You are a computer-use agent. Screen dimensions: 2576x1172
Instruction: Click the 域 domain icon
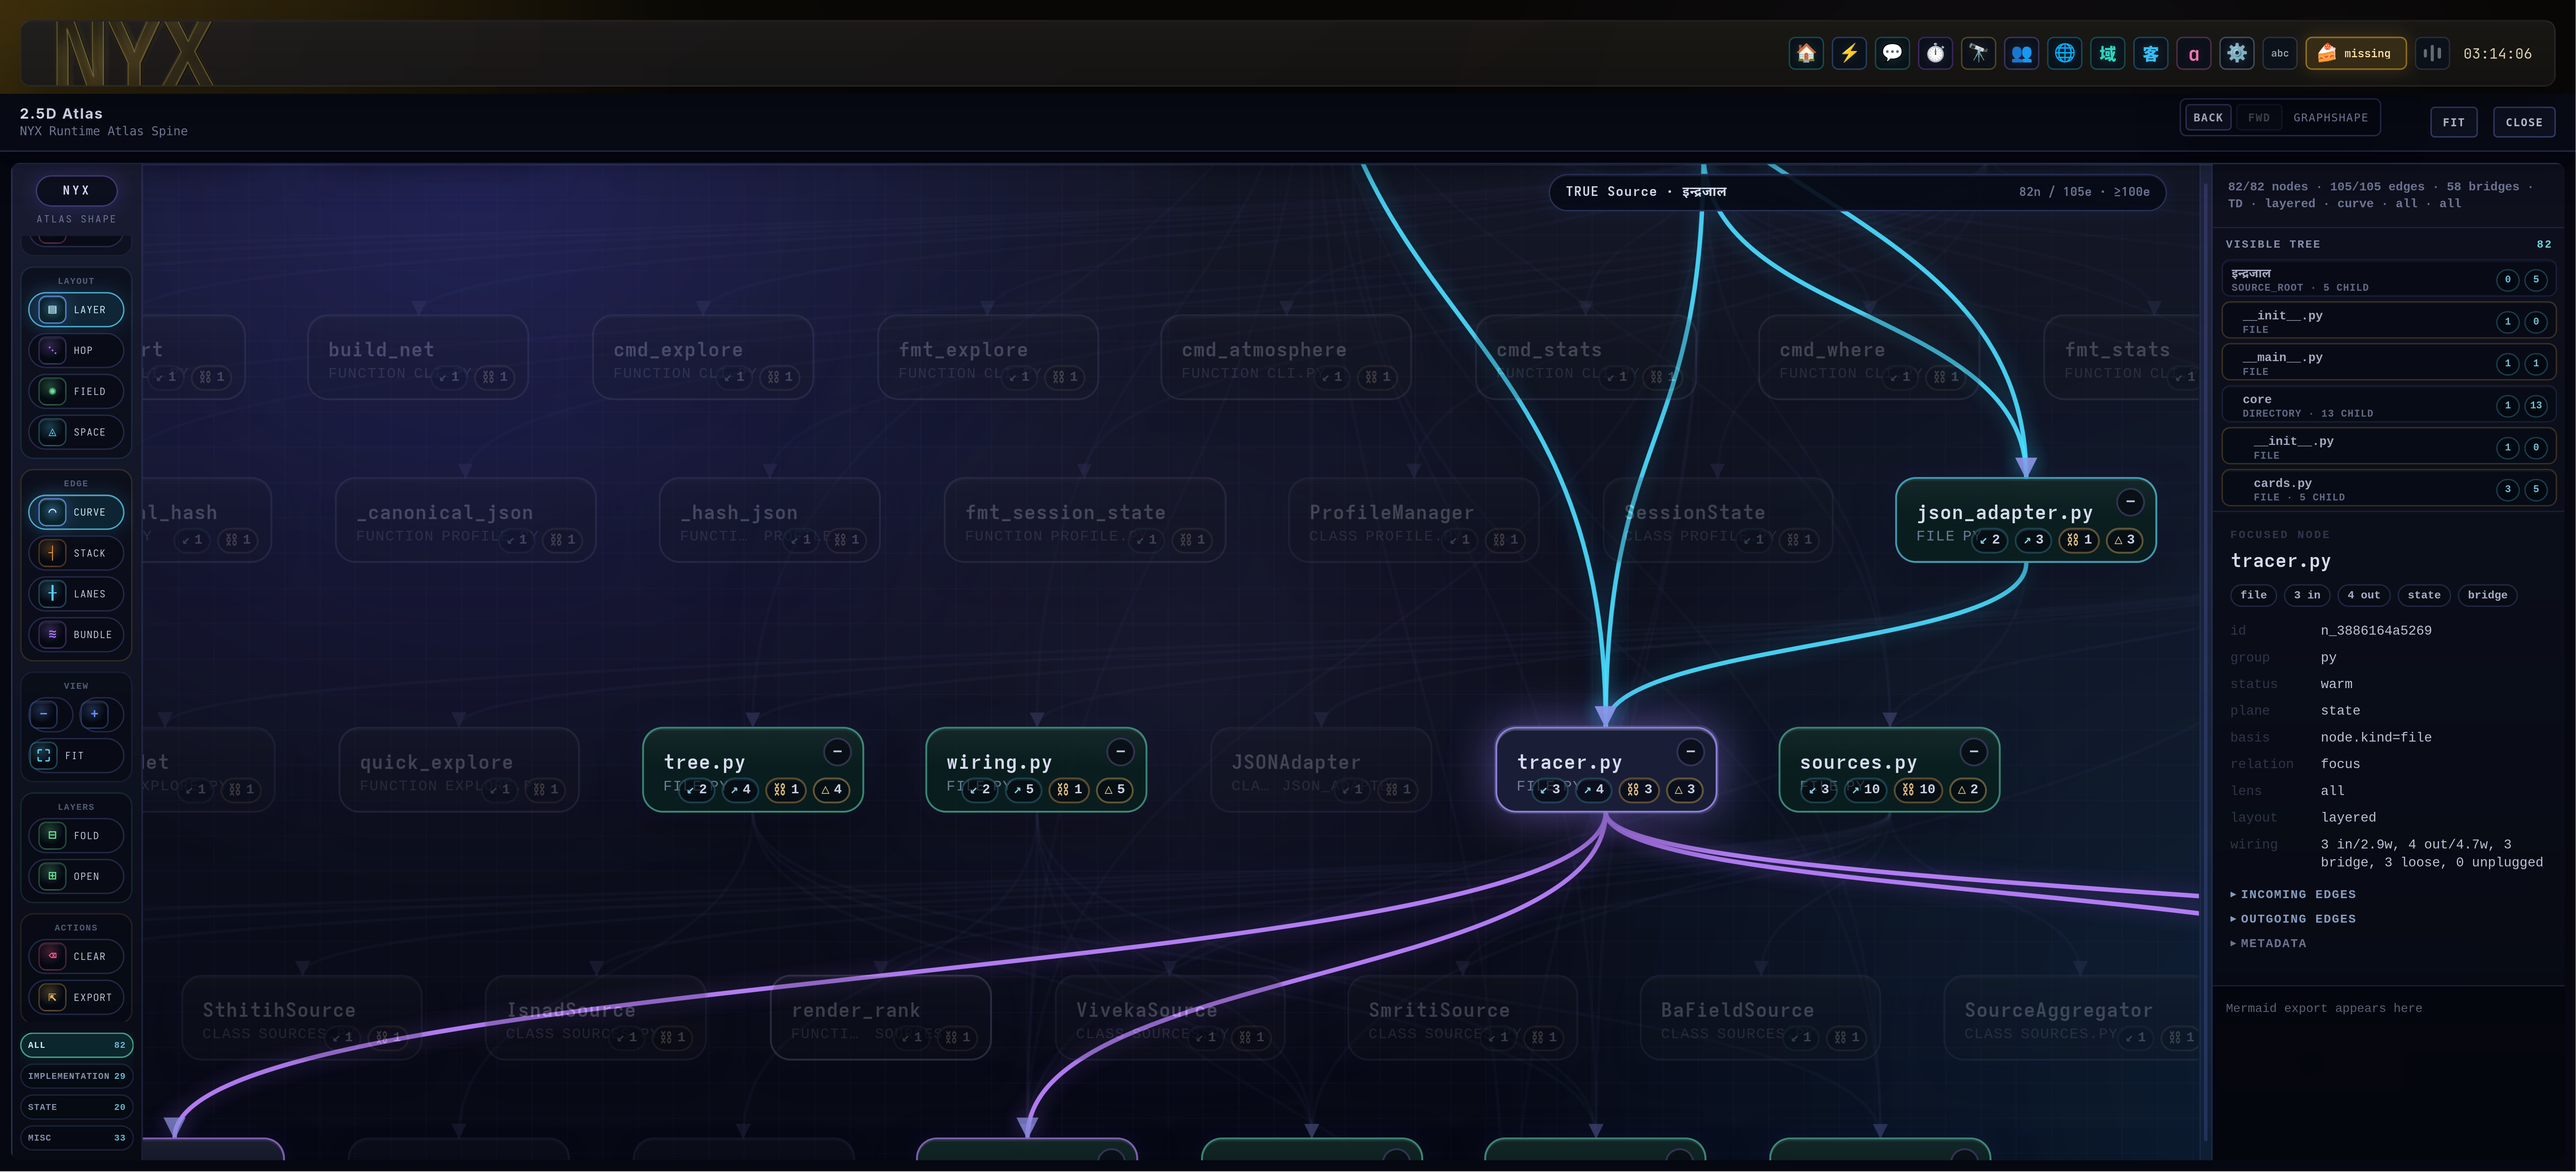pyautogui.click(x=2107, y=53)
